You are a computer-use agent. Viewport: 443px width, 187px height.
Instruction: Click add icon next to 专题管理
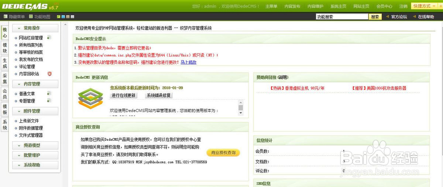pos(49,101)
